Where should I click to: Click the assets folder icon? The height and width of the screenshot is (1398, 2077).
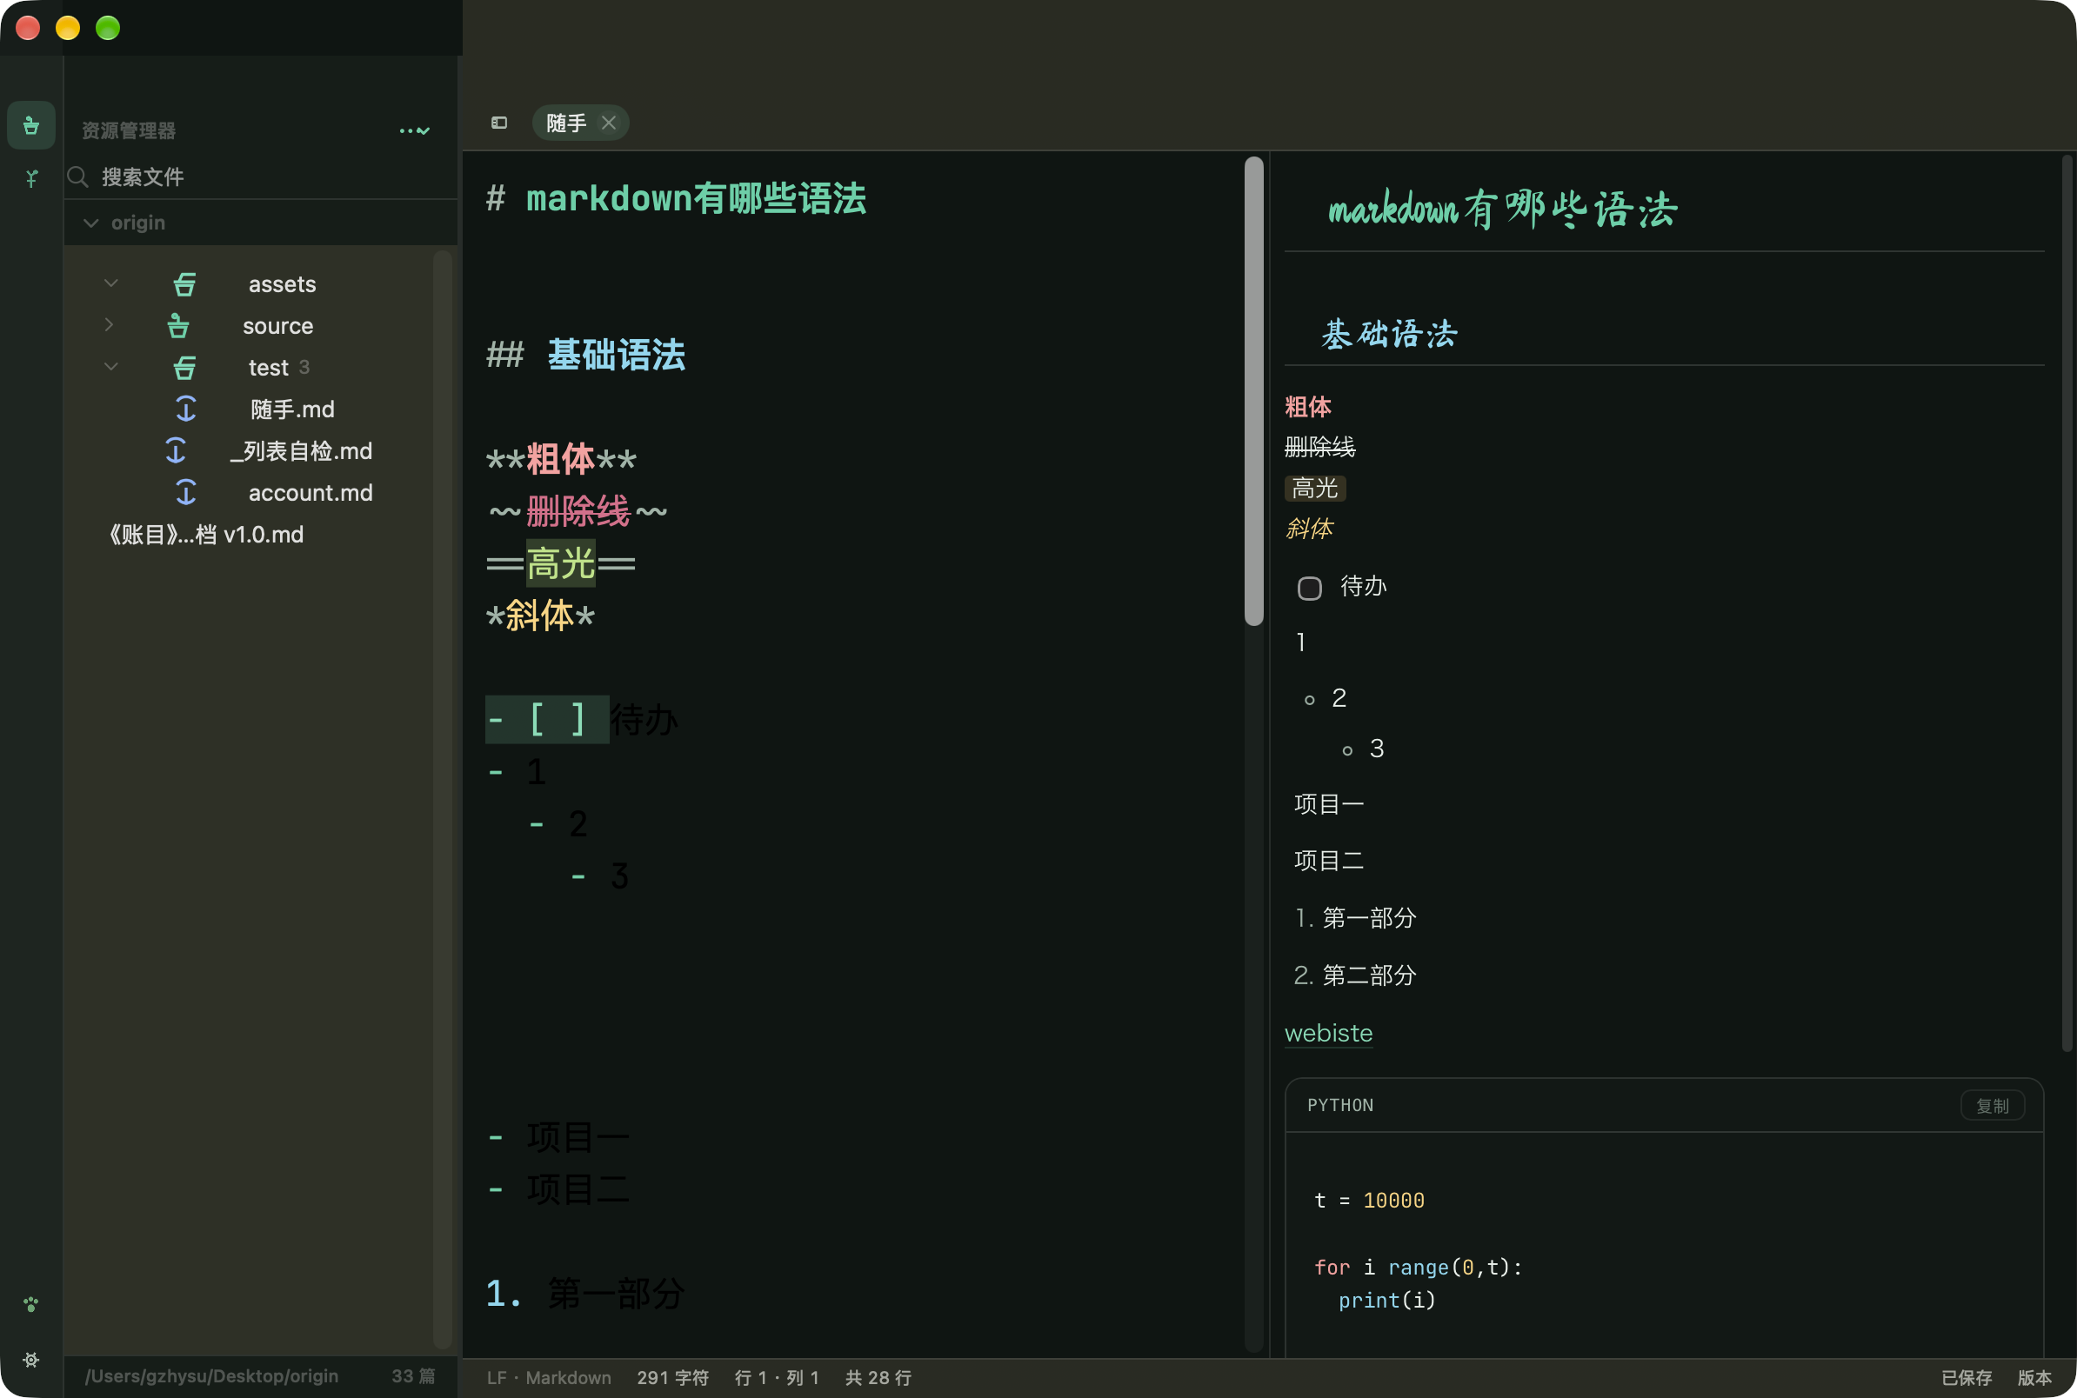click(184, 284)
